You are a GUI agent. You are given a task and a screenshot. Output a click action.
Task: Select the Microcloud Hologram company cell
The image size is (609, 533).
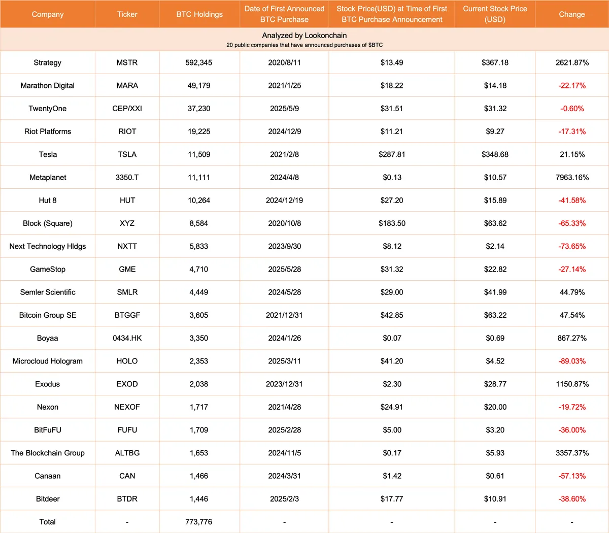(48, 361)
